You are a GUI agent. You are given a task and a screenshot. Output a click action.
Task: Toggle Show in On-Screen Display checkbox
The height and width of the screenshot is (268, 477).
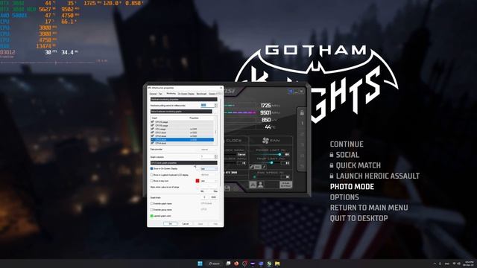point(151,169)
